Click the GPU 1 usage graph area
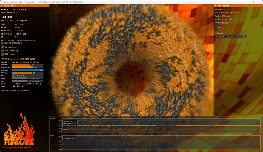This screenshot has height=152, width=263. [x=161, y=143]
